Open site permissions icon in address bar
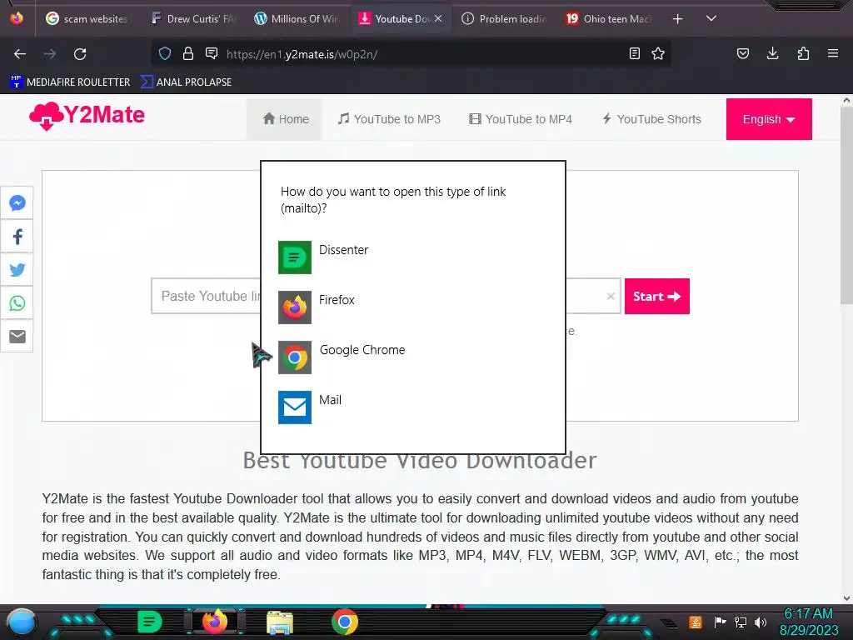The image size is (853, 640). [x=212, y=53]
